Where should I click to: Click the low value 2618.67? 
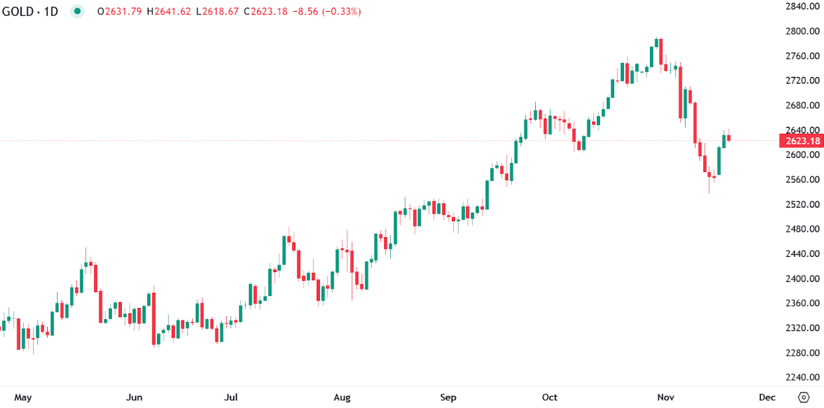(x=221, y=11)
